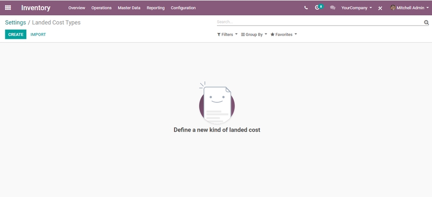This screenshot has height=197, width=432.
Task: Expand the Group By dropdown
Action: point(254,35)
